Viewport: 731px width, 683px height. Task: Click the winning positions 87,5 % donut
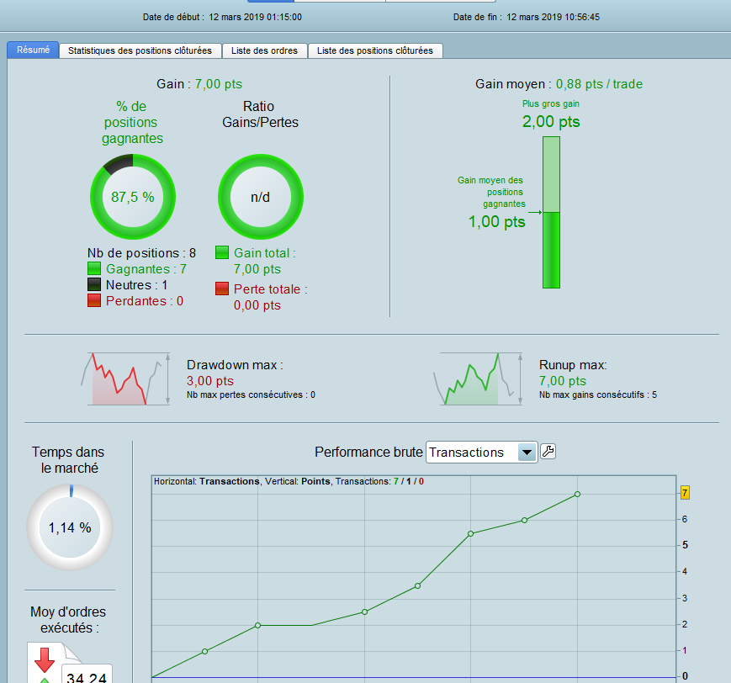coord(132,197)
